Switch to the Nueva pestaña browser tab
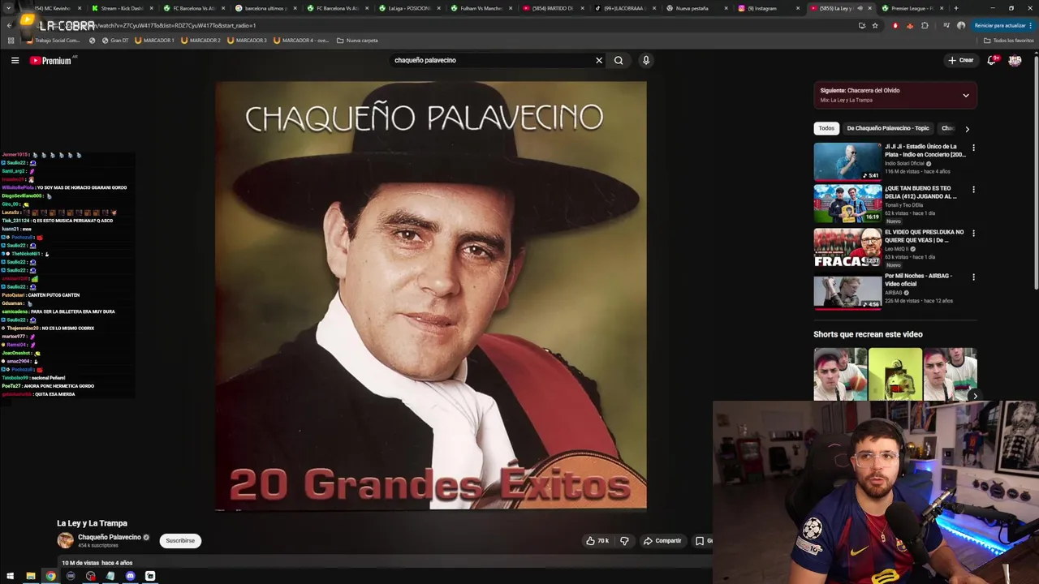This screenshot has width=1039, height=584. (690, 8)
